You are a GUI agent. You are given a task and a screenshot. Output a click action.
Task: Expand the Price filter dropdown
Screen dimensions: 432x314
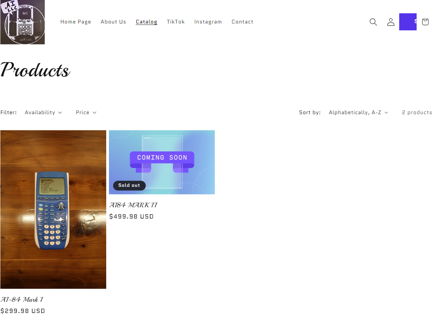click(x=86, y=113)
